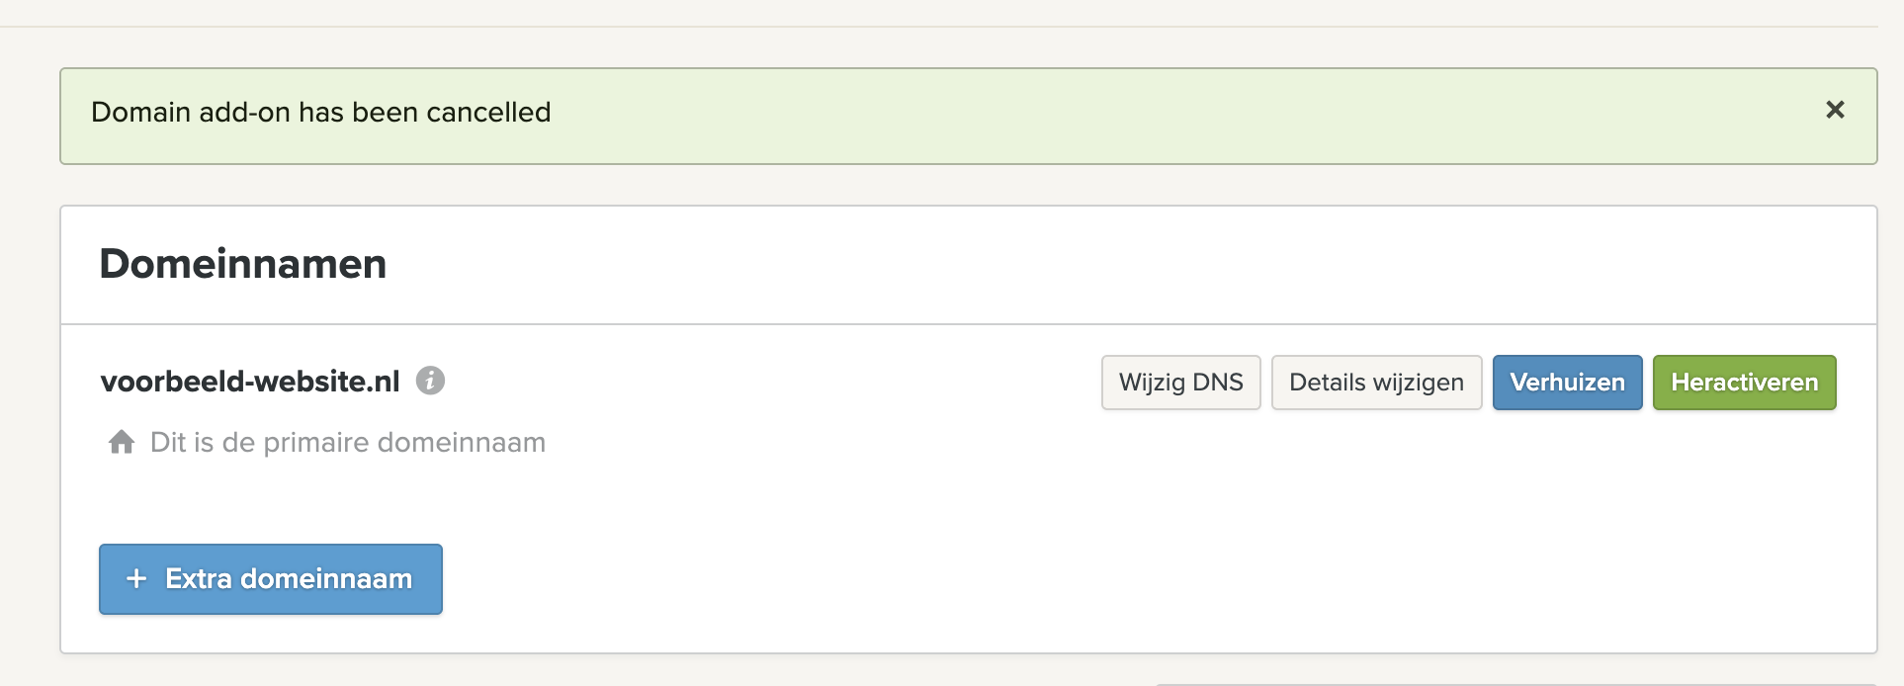1904x686 pixels.
Task: Select the Details wijzigen button
Action: 1376,383
